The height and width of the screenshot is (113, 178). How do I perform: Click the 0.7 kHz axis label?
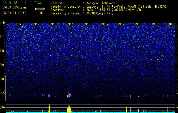2,93
